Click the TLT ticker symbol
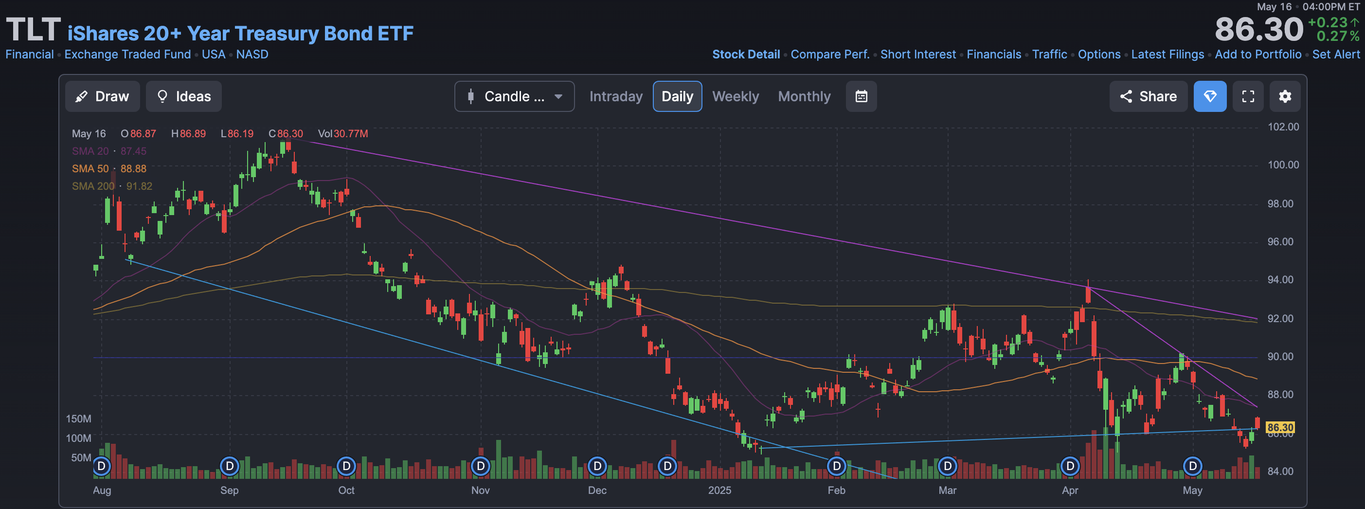 point(34,30)
